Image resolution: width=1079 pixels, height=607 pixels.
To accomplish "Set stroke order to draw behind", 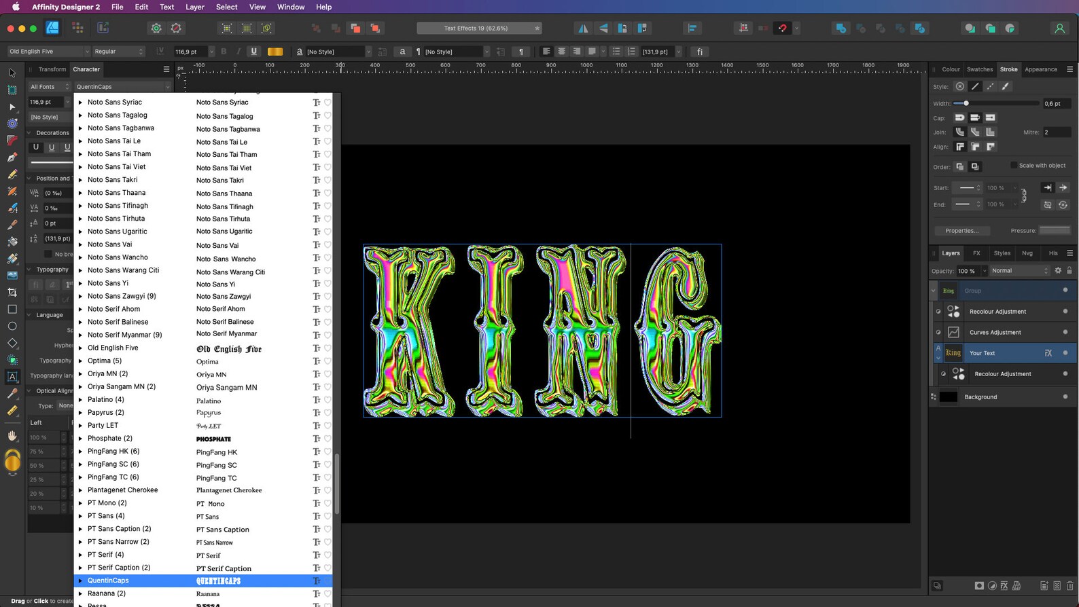I will point(960,166).
